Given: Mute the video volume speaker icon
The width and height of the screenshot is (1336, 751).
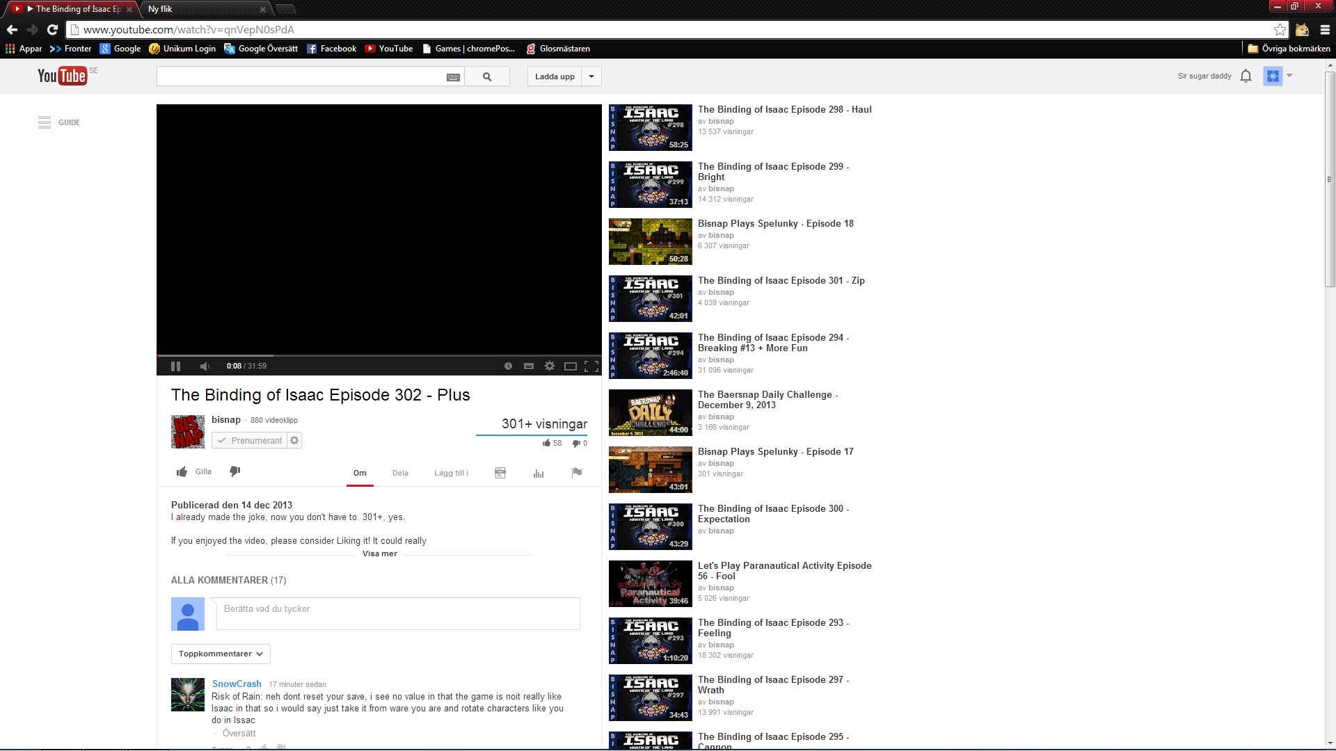Looking at the screenshot, I should pos(205,366).
